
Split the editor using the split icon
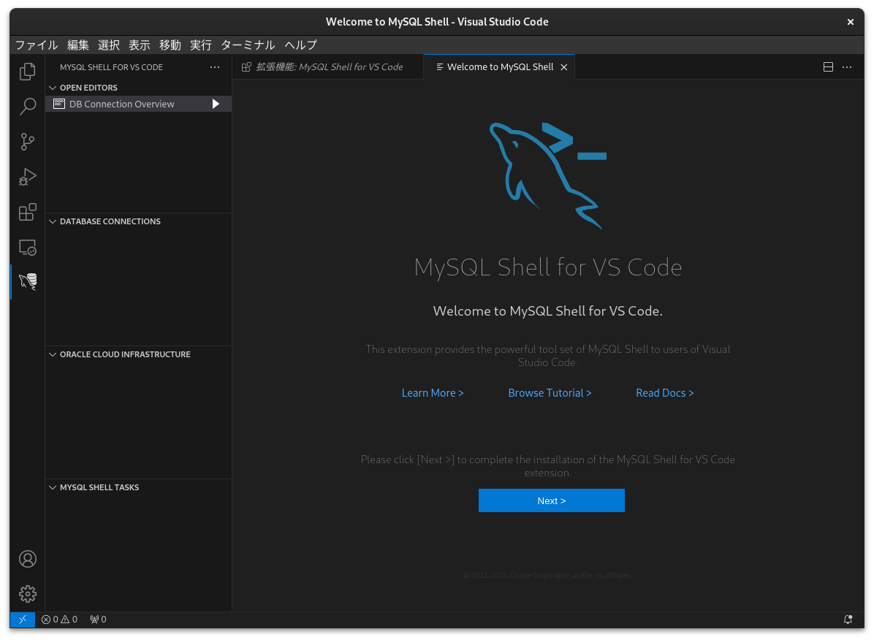[828, 66]
